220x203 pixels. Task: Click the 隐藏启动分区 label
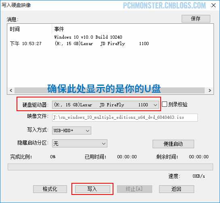tap(33, 143)
